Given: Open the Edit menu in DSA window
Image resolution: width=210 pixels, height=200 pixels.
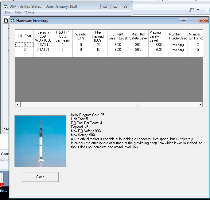Looking at the screenshot, I should (x=18, y=13).
